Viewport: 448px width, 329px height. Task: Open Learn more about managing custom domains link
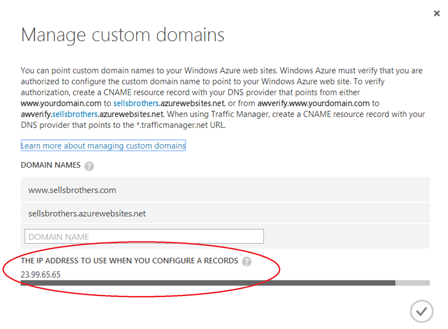click(x=103, y=145)
